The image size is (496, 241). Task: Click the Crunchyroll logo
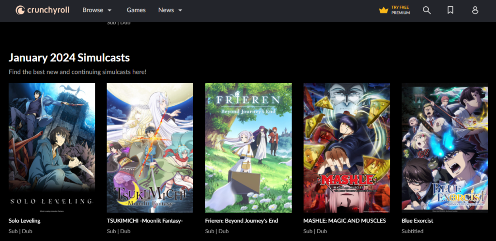coord(43,10)
